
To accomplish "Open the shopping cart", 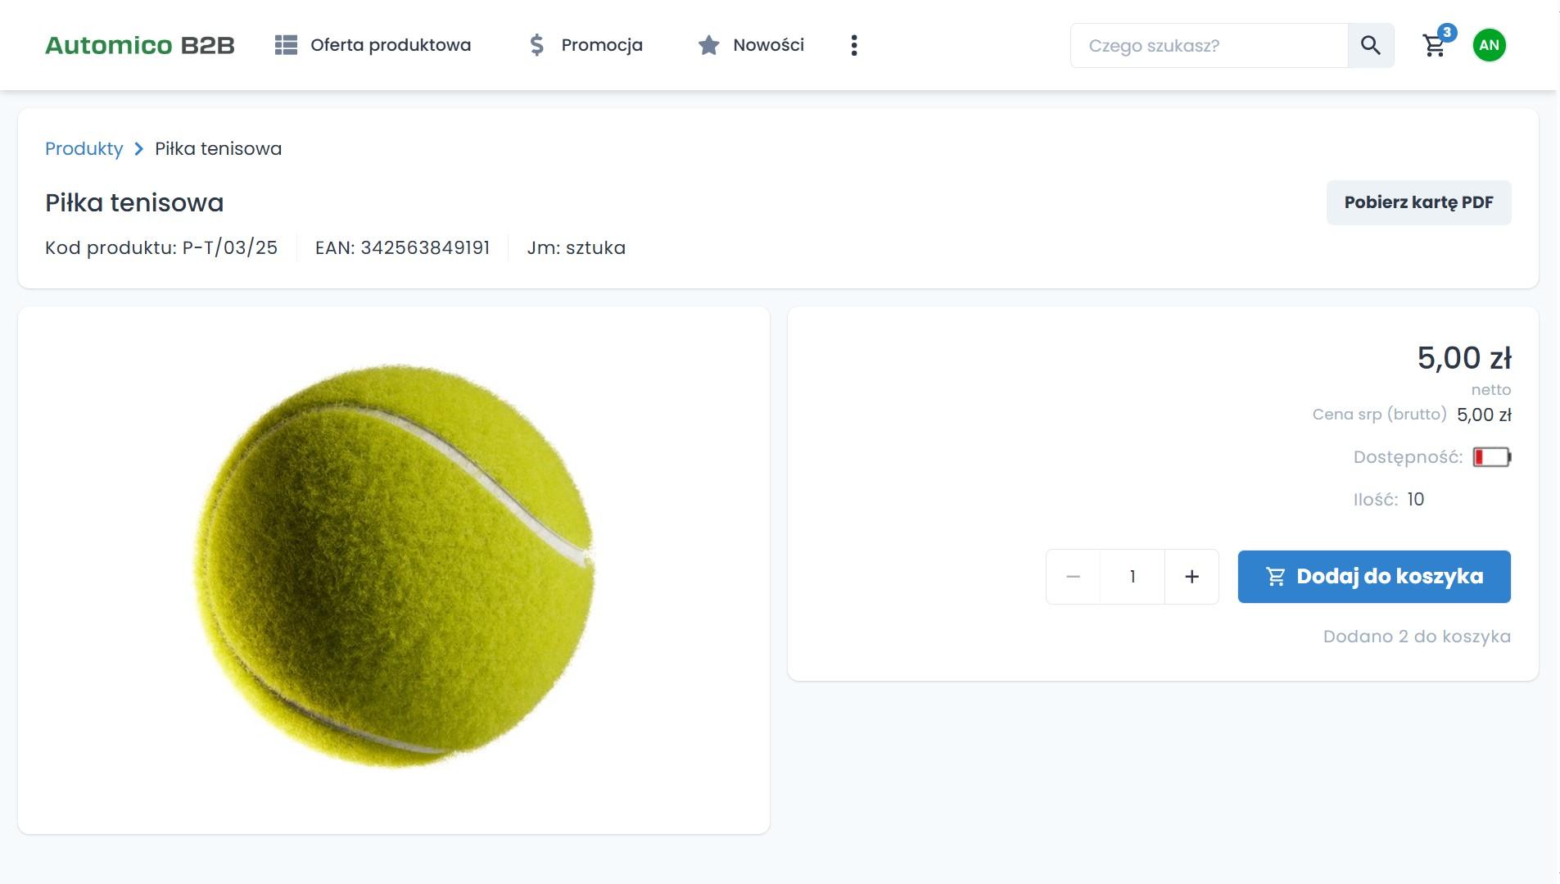I will coord(1434,45).
